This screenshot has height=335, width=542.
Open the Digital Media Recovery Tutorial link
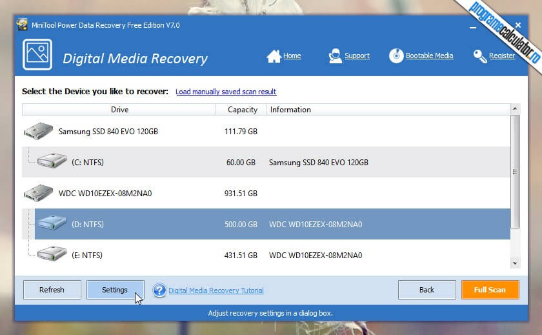tap(216, 290)
